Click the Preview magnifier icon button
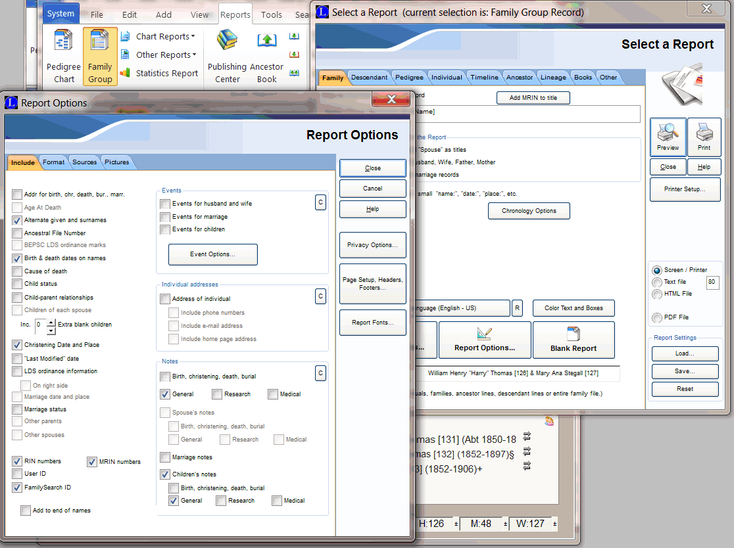Image resolution: width=734 pixels, height=548 pixels. (668, 137)
